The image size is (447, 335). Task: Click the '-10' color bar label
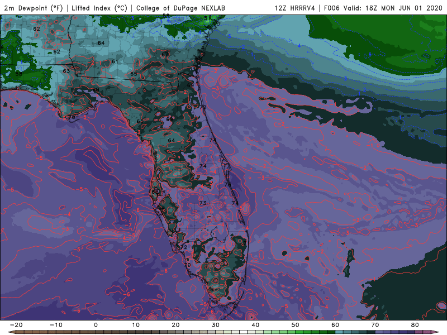56,325
